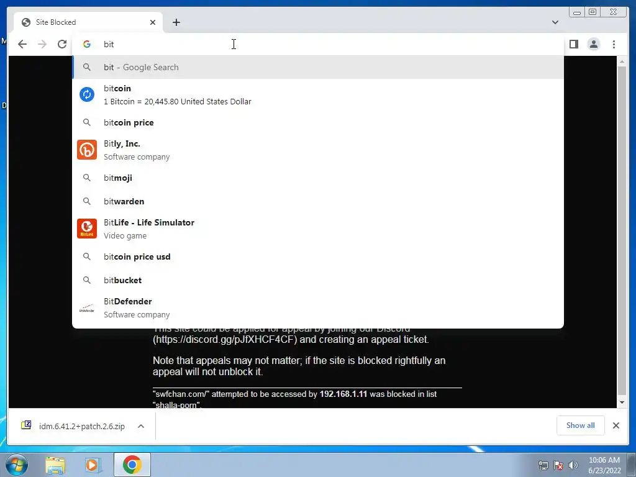Click the discord.gg appeal link text

click(x=225, y=340)
